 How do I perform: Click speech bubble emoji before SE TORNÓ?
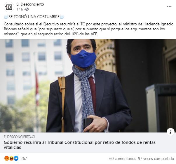[x=6, y=17]
